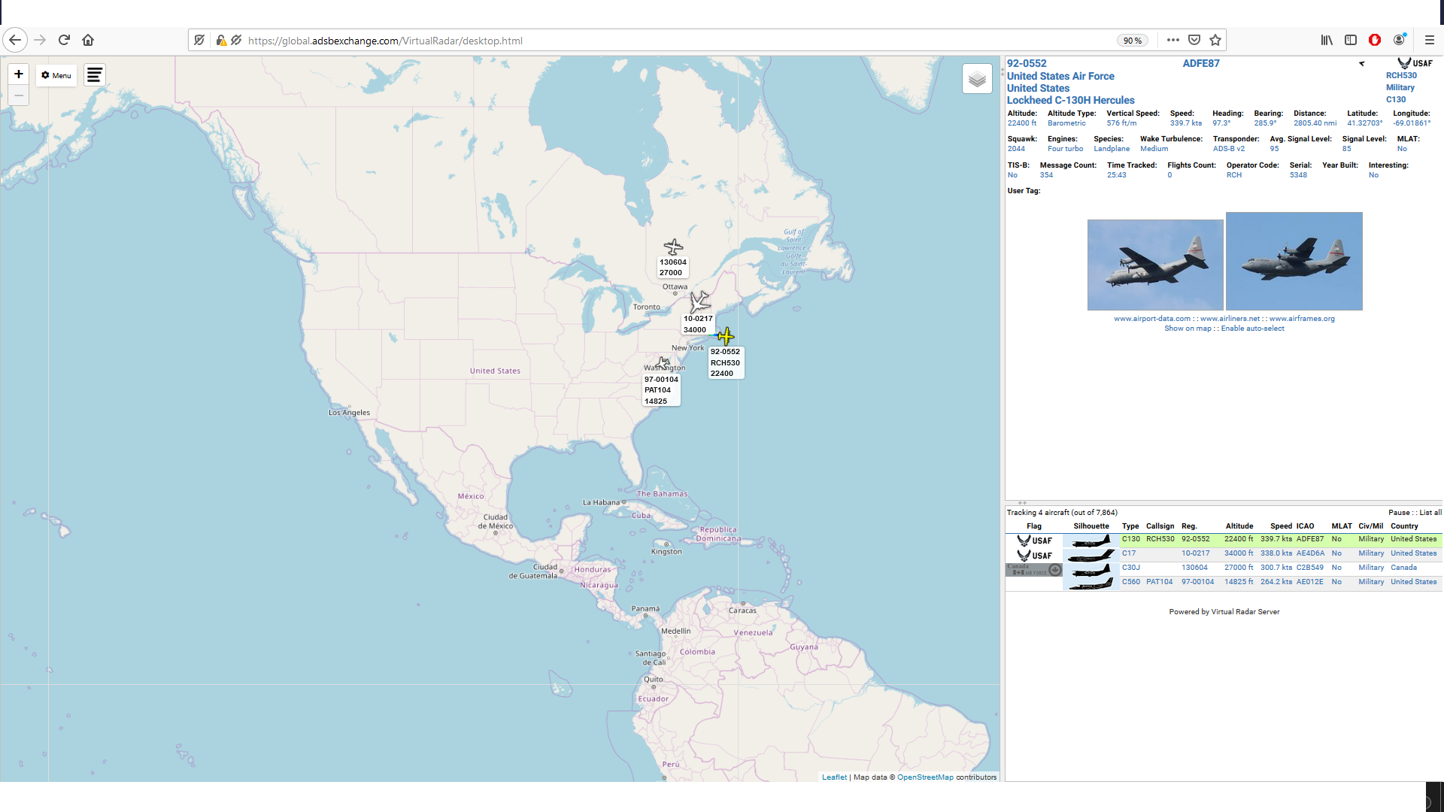Open www.airliners.net link
This screenshot has height=812, width=1444.
point(1230,319)
